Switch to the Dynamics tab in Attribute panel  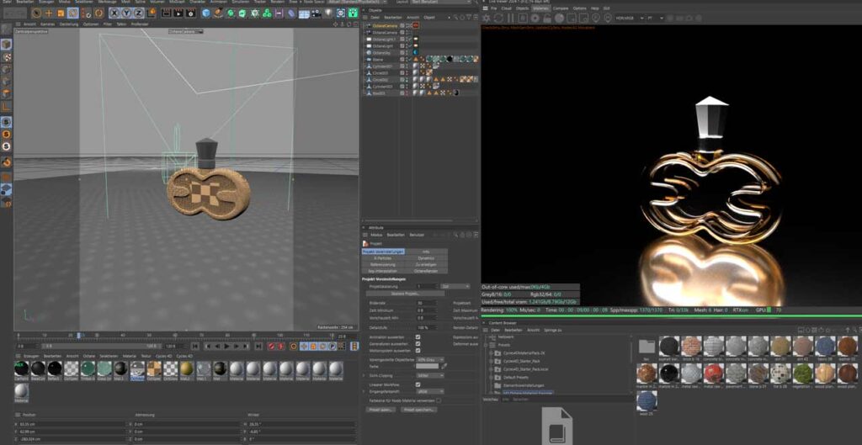point(426,257)
